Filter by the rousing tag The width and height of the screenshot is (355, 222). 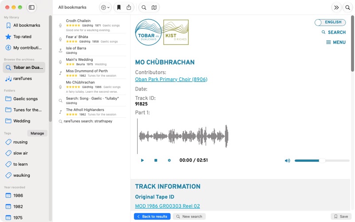(24, 142)
